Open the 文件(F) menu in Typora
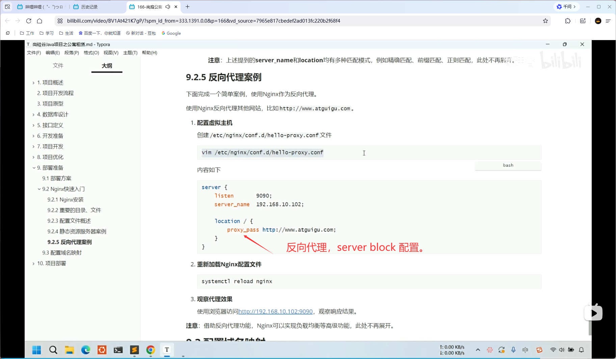Image resolution: width=616 pixels, height=359 pixels. (x=34, y=53)
